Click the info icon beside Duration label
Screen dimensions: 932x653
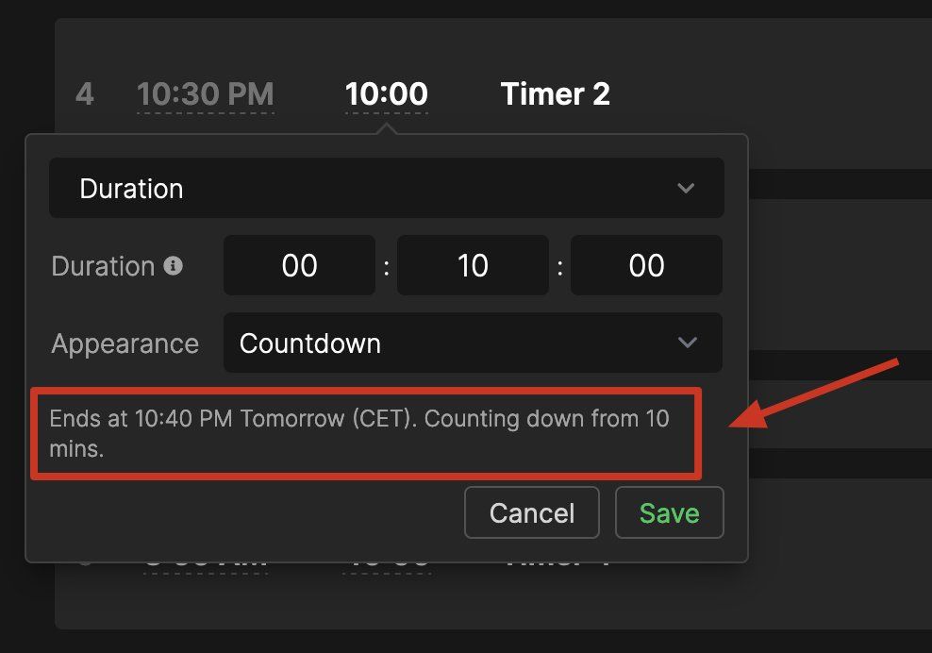point(173,266)
